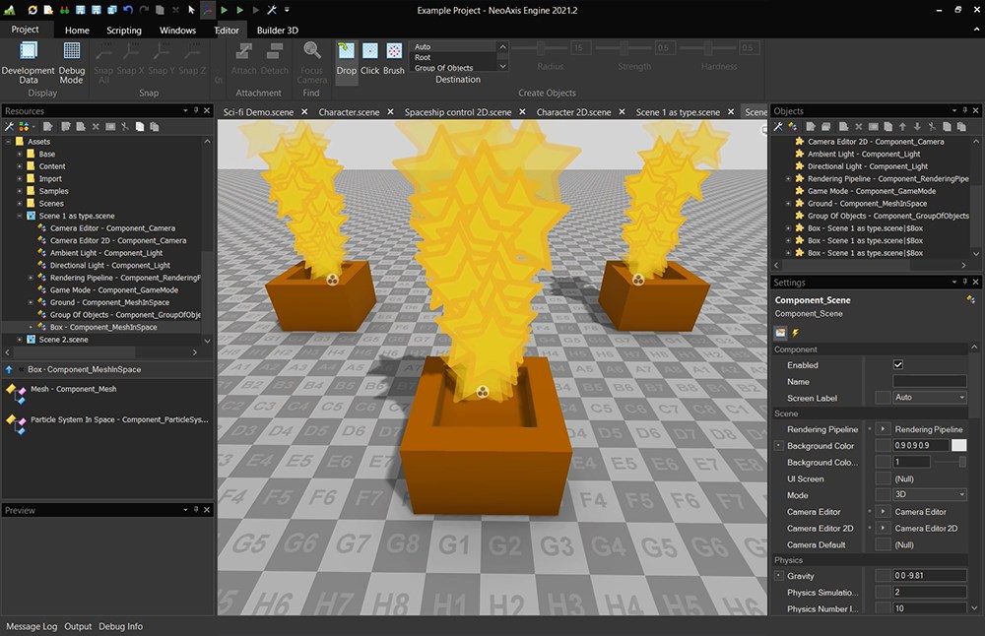985x636 pixels.
Task: Select Group Of Objects in the Destination list
Action: (453, 68)
